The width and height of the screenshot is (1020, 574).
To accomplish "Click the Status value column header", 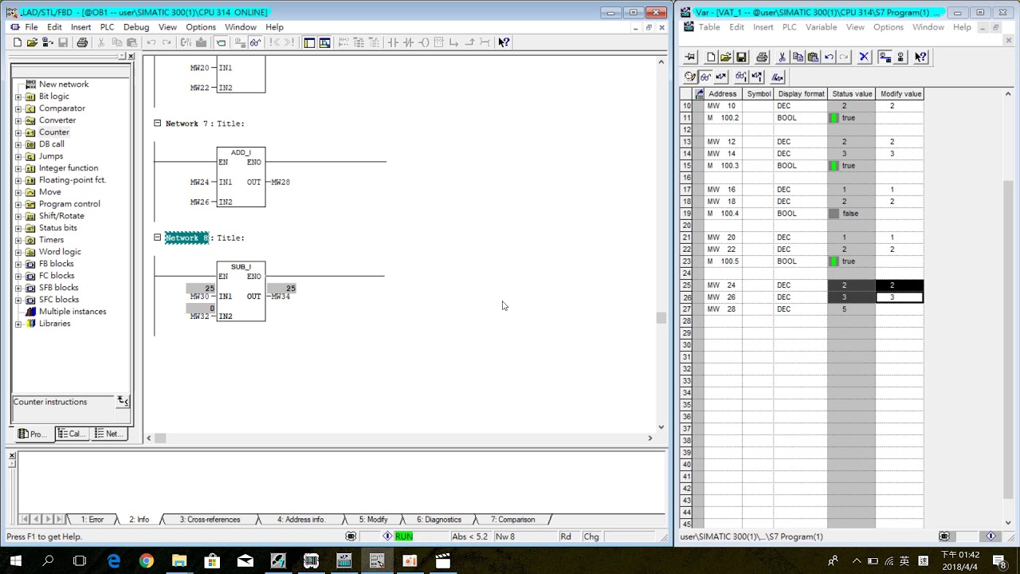I will coord(851,94).
